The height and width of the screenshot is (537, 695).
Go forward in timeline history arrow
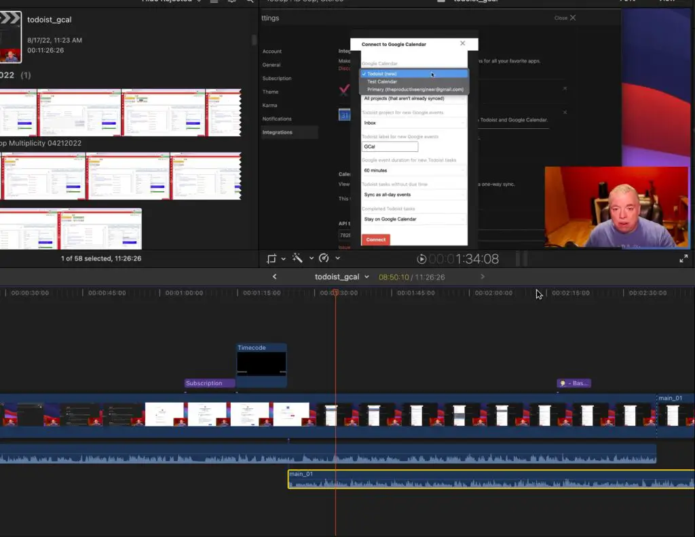(x=483, y=277)
